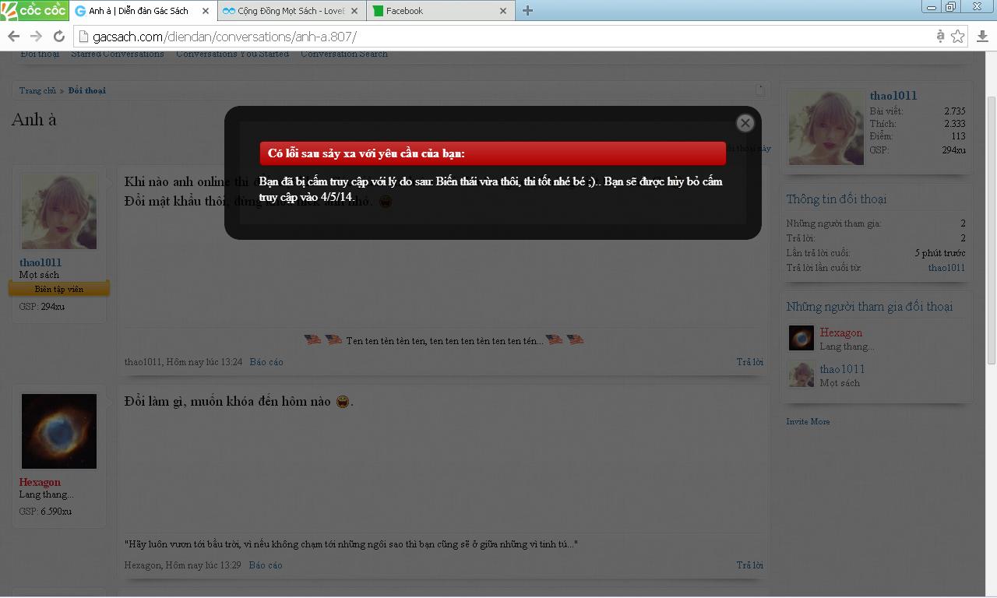This screenshot has width=997, height=598.
Task: Open the downloads arrow icon
Action: (982, 36)
